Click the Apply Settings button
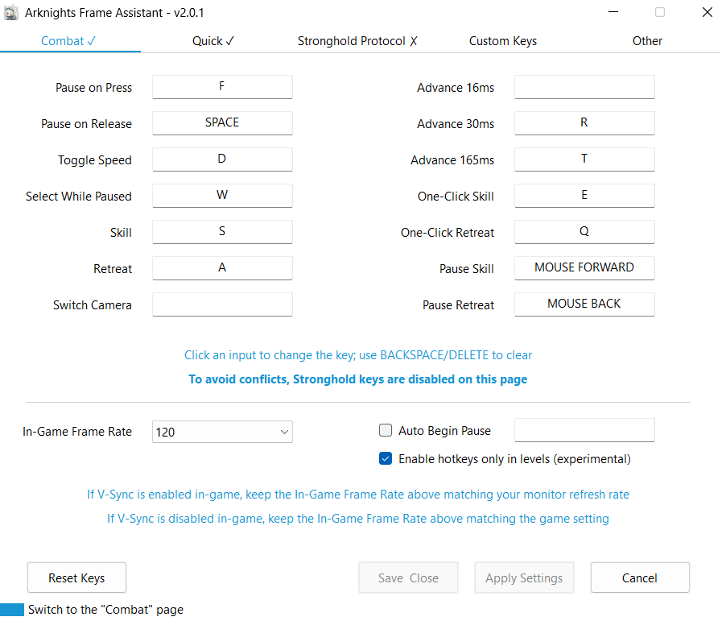 pos(524,578)
